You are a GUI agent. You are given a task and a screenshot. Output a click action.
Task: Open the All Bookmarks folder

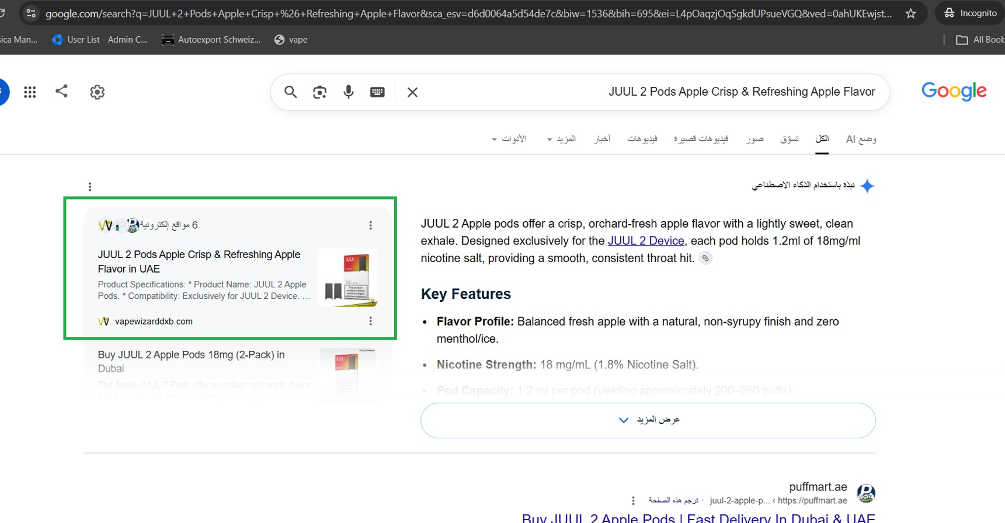pos(979,40)
